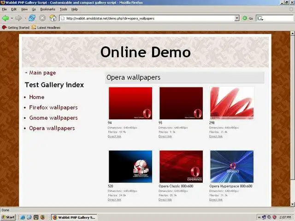Click the Done status bar text
295x221 pixels.
click(x=5, y=210)
